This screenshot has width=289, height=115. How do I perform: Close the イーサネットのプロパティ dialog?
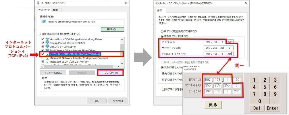126,3
